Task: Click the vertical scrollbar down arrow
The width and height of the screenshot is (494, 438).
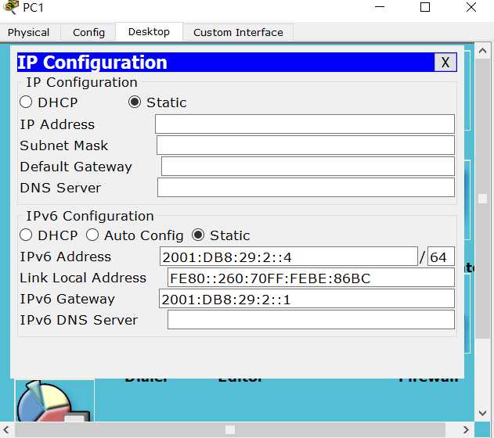Action: [482, 413]
